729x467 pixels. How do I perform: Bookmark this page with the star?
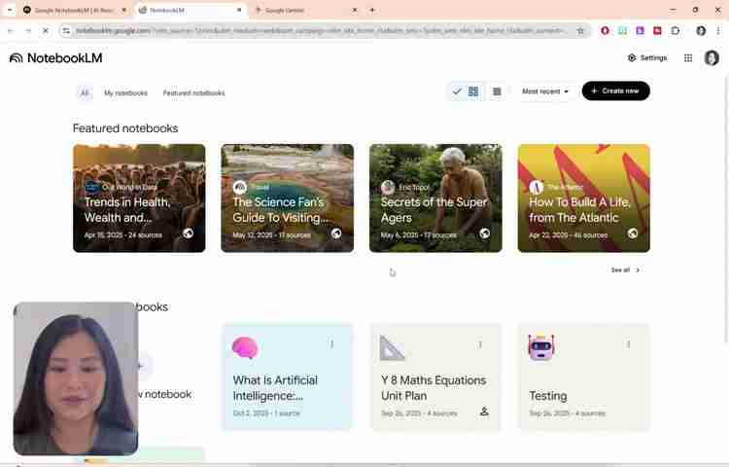pos(580,31)
